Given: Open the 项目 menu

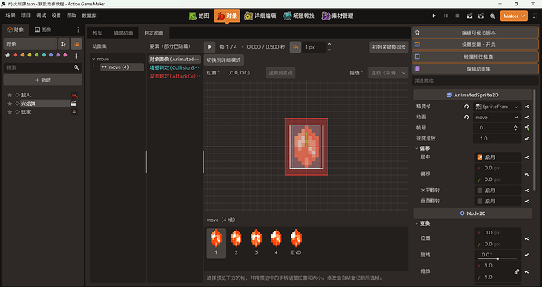Looking at the screenshot, I should [26, 16].
